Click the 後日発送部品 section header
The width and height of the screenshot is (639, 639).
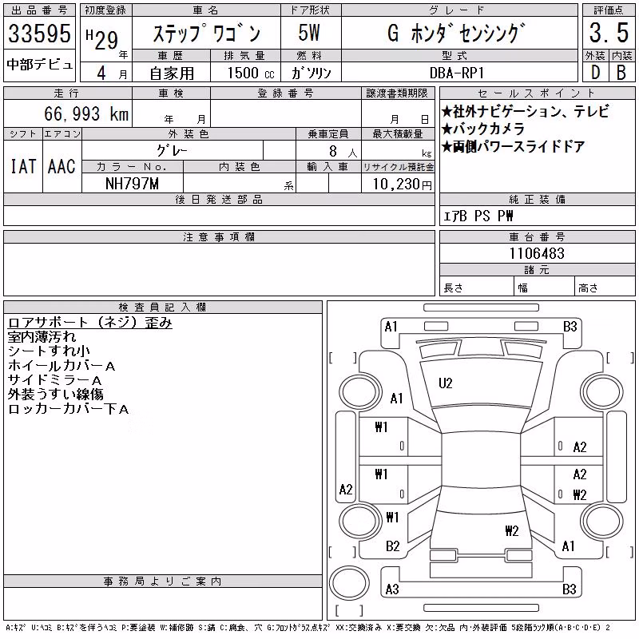pos(219,199)
